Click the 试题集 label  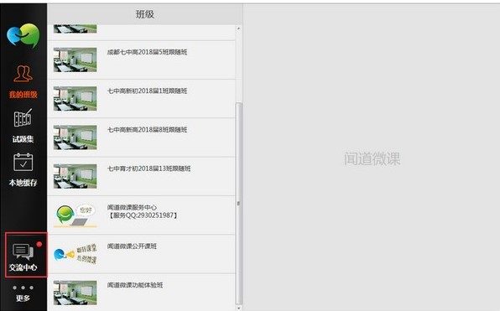coord(23,139)
